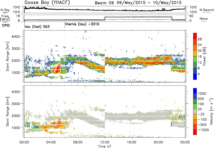Click the "Time UT" axis title

click(x=105, y=146)
